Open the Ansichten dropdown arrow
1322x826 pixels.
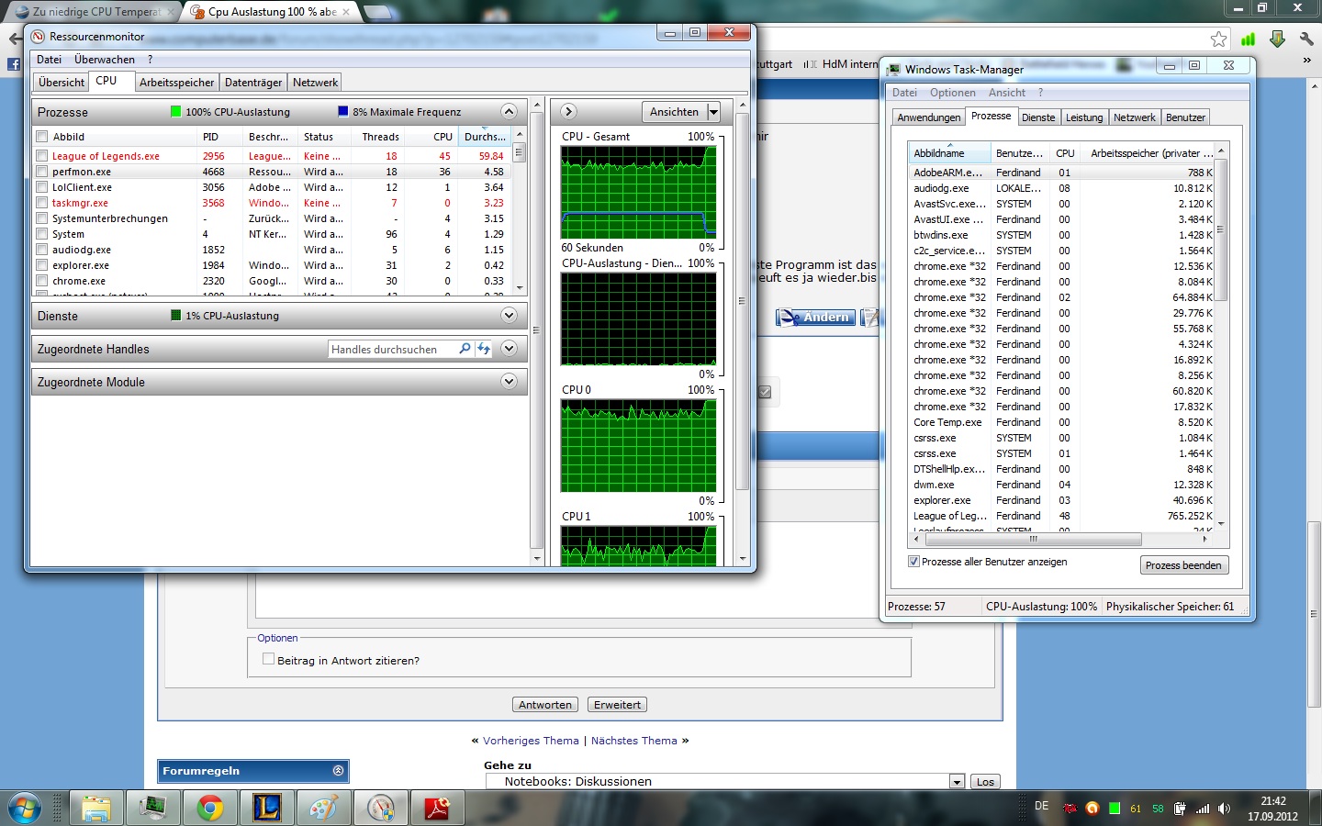[x=713, y=112]
